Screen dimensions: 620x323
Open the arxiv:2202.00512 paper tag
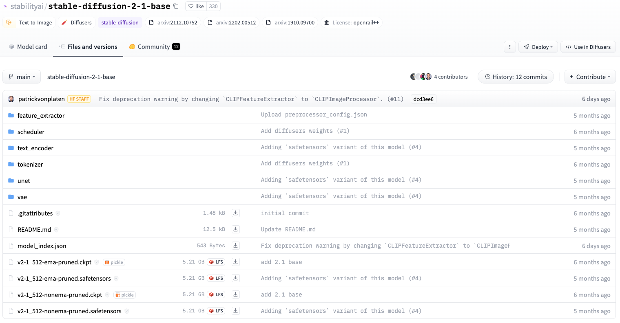[232, 22]
